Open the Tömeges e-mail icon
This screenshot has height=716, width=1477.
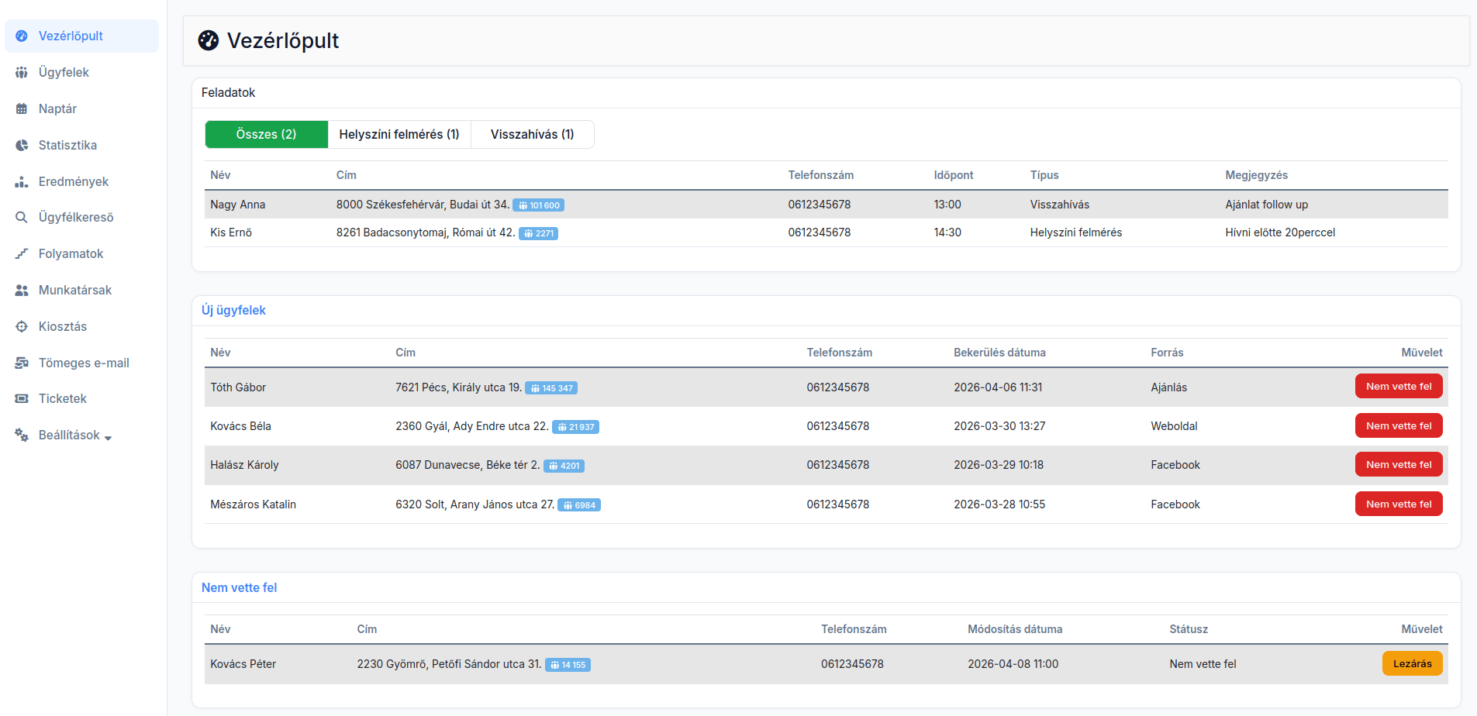pos(22,363)
